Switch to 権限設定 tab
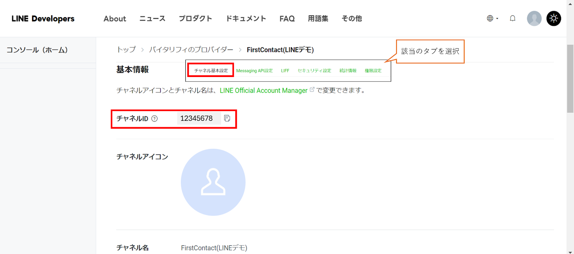The image size is (574, 254). coord(373,71)
